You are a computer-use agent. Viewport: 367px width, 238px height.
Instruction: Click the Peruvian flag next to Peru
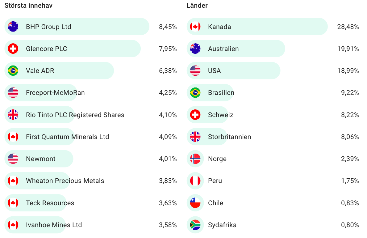tap(195, 181)
